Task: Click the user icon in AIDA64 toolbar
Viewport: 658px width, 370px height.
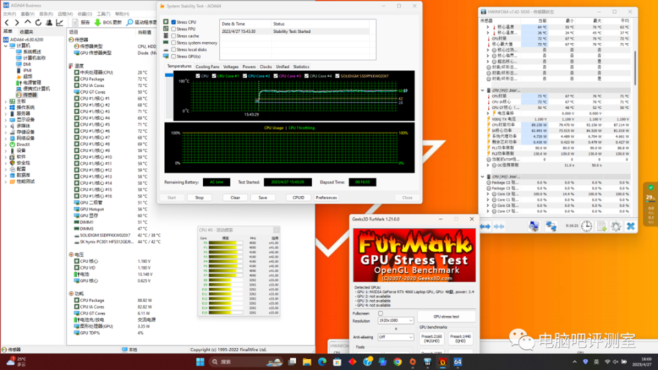Action: pos(49,23)
